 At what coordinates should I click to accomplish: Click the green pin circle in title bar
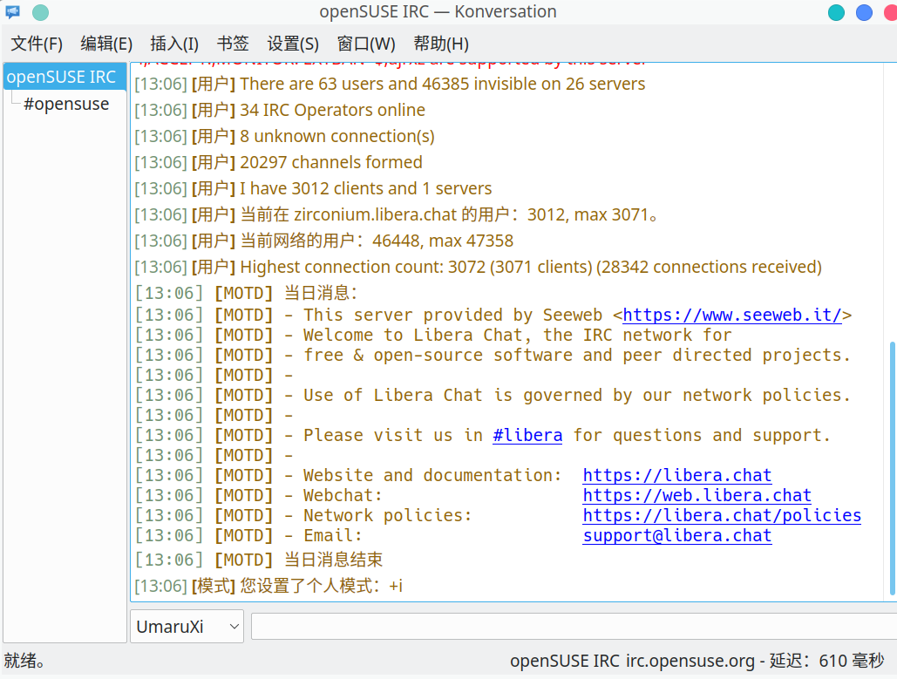click(x=40, y=12)
